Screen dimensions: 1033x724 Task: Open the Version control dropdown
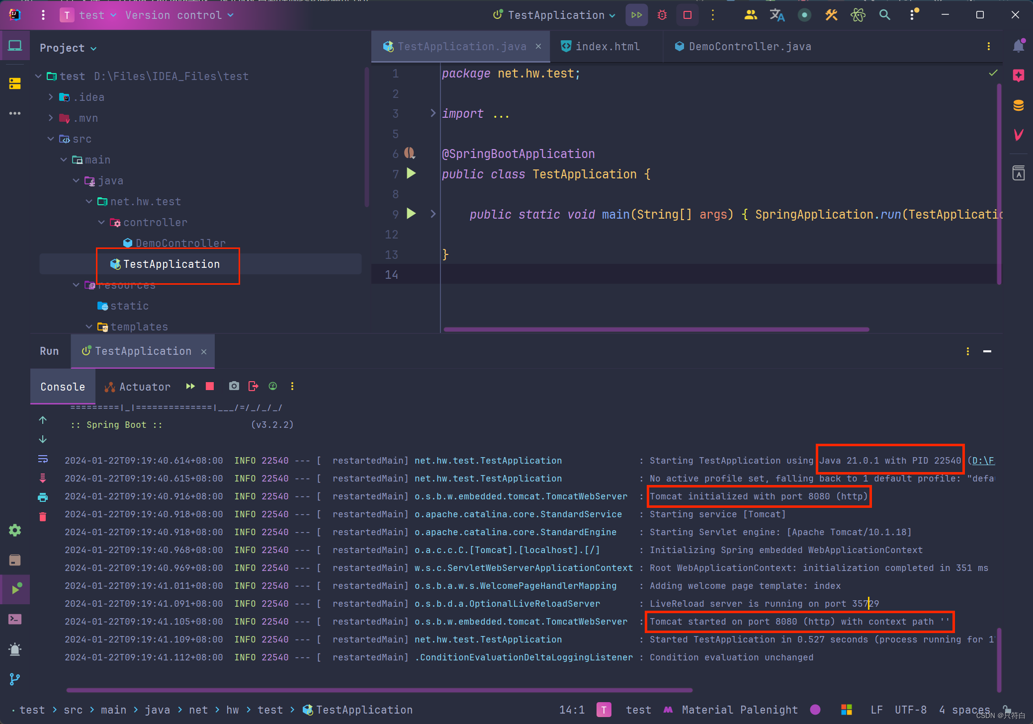point(179,15)
